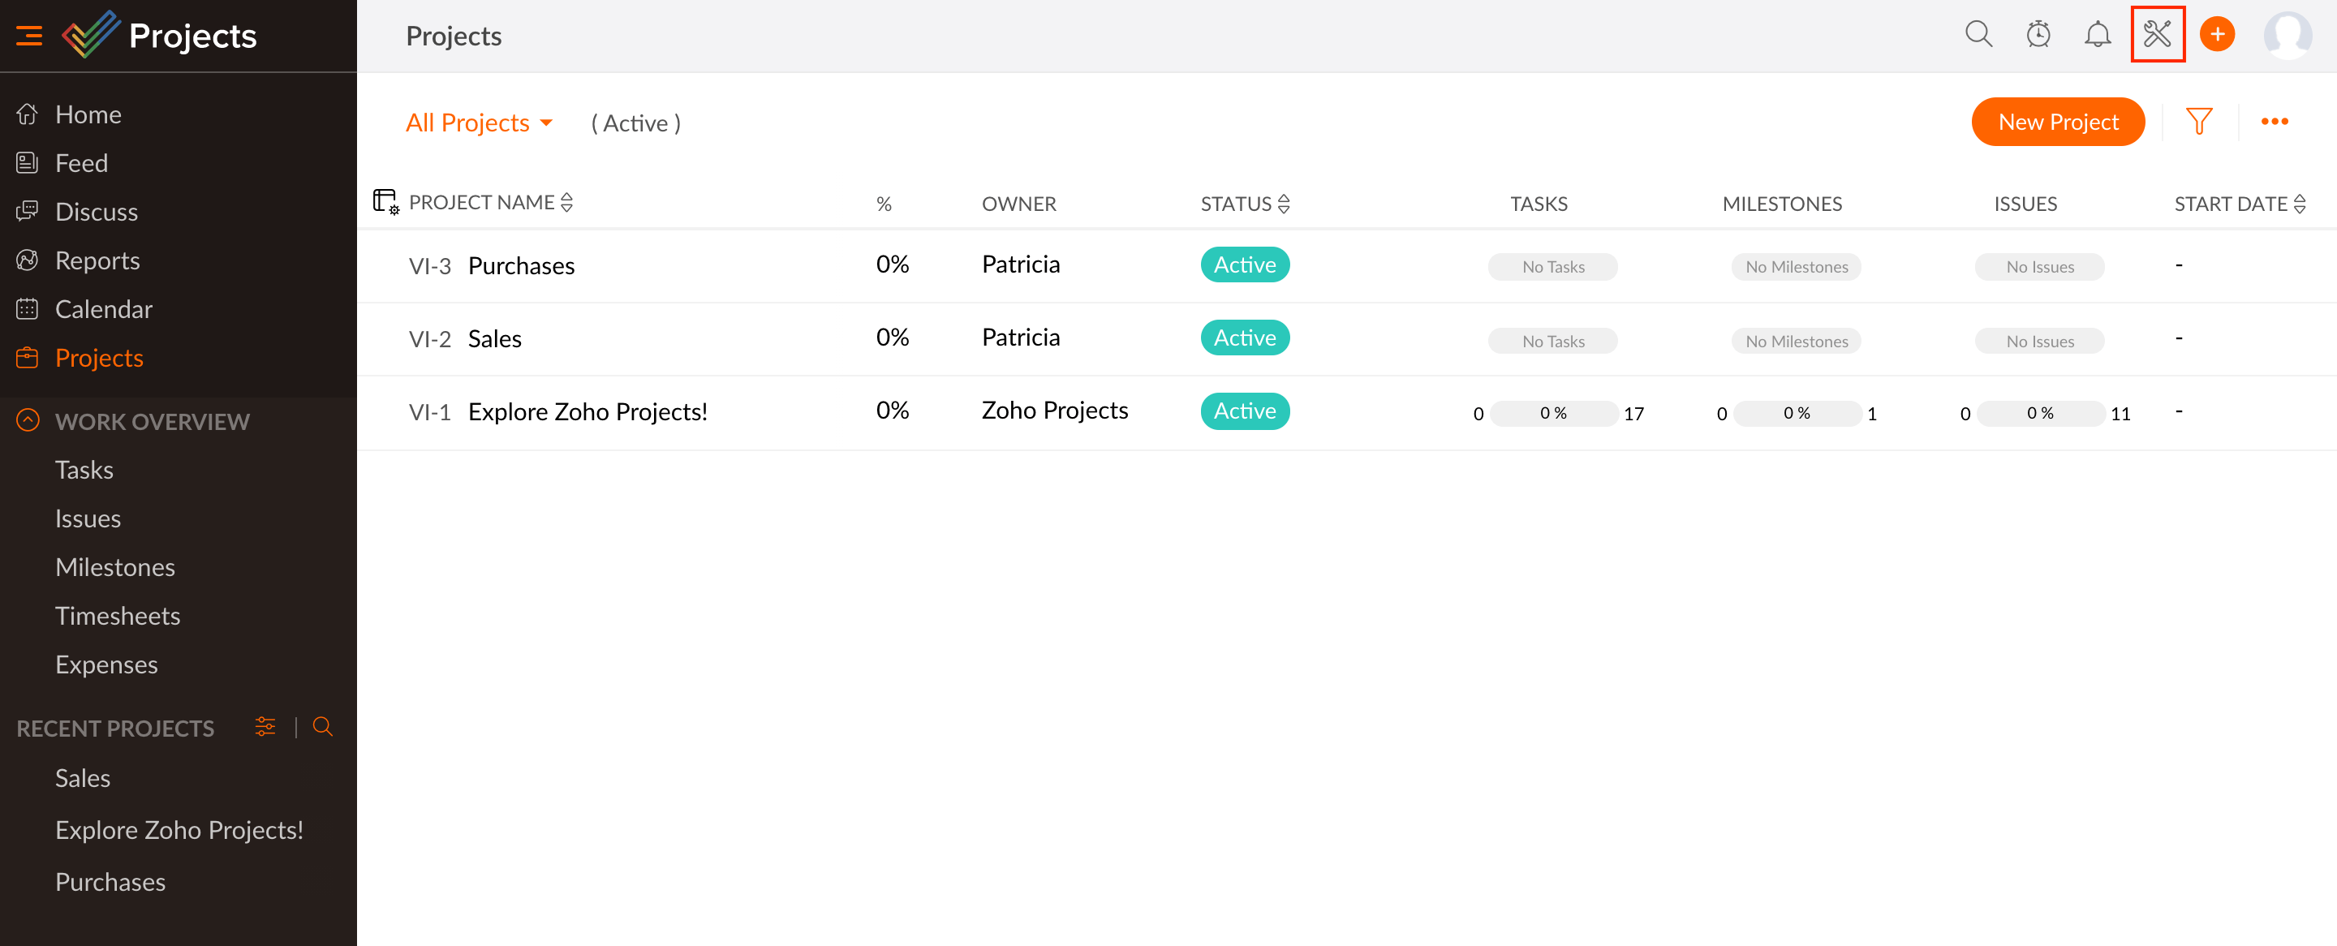Click the hamburger menu icon
The image size is (2337, 946).
click(29, 36)
